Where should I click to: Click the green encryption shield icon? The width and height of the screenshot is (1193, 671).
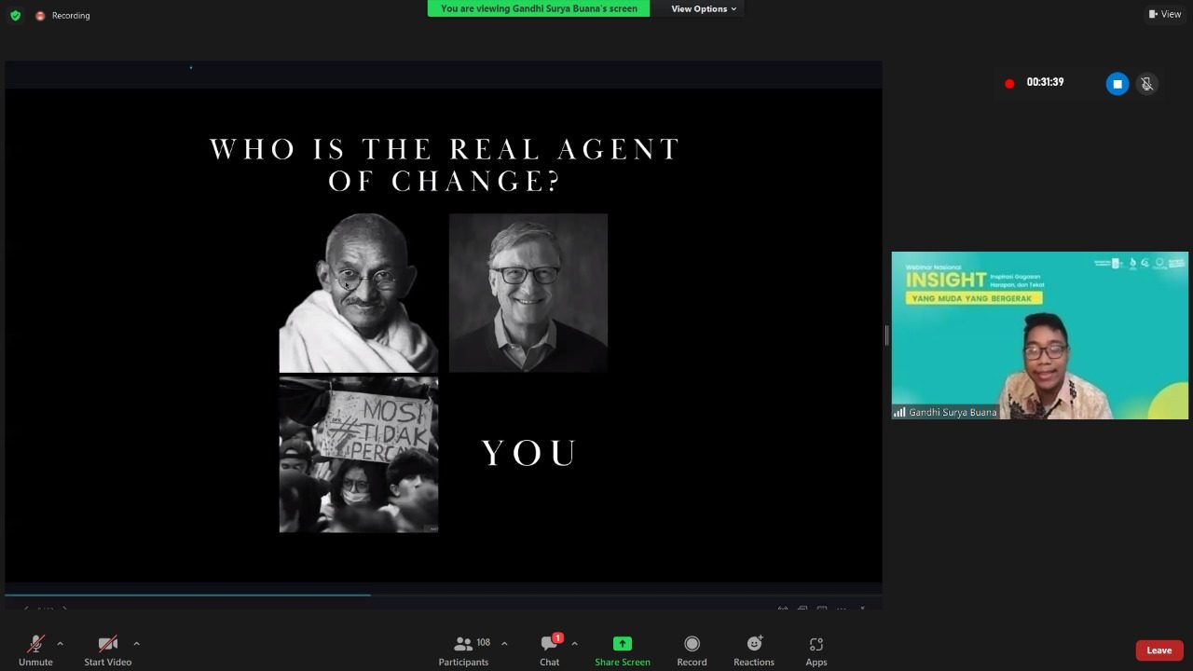click(x=15, y=15)
